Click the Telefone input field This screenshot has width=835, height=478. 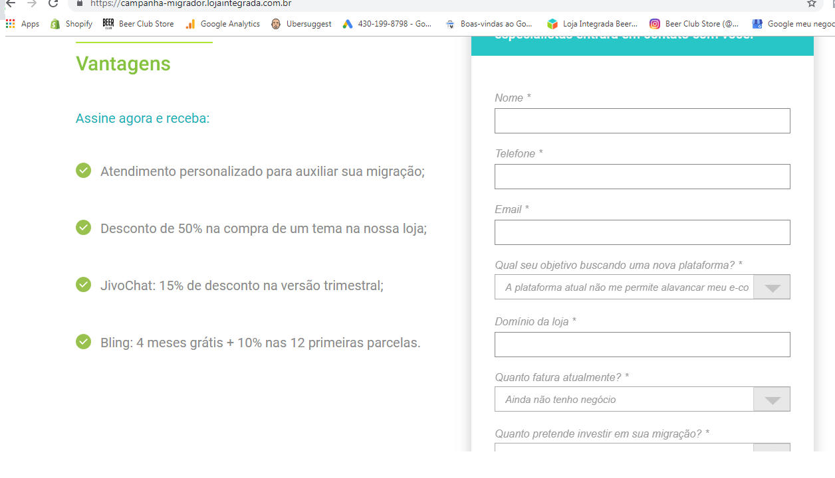click(x=642, y=176)
